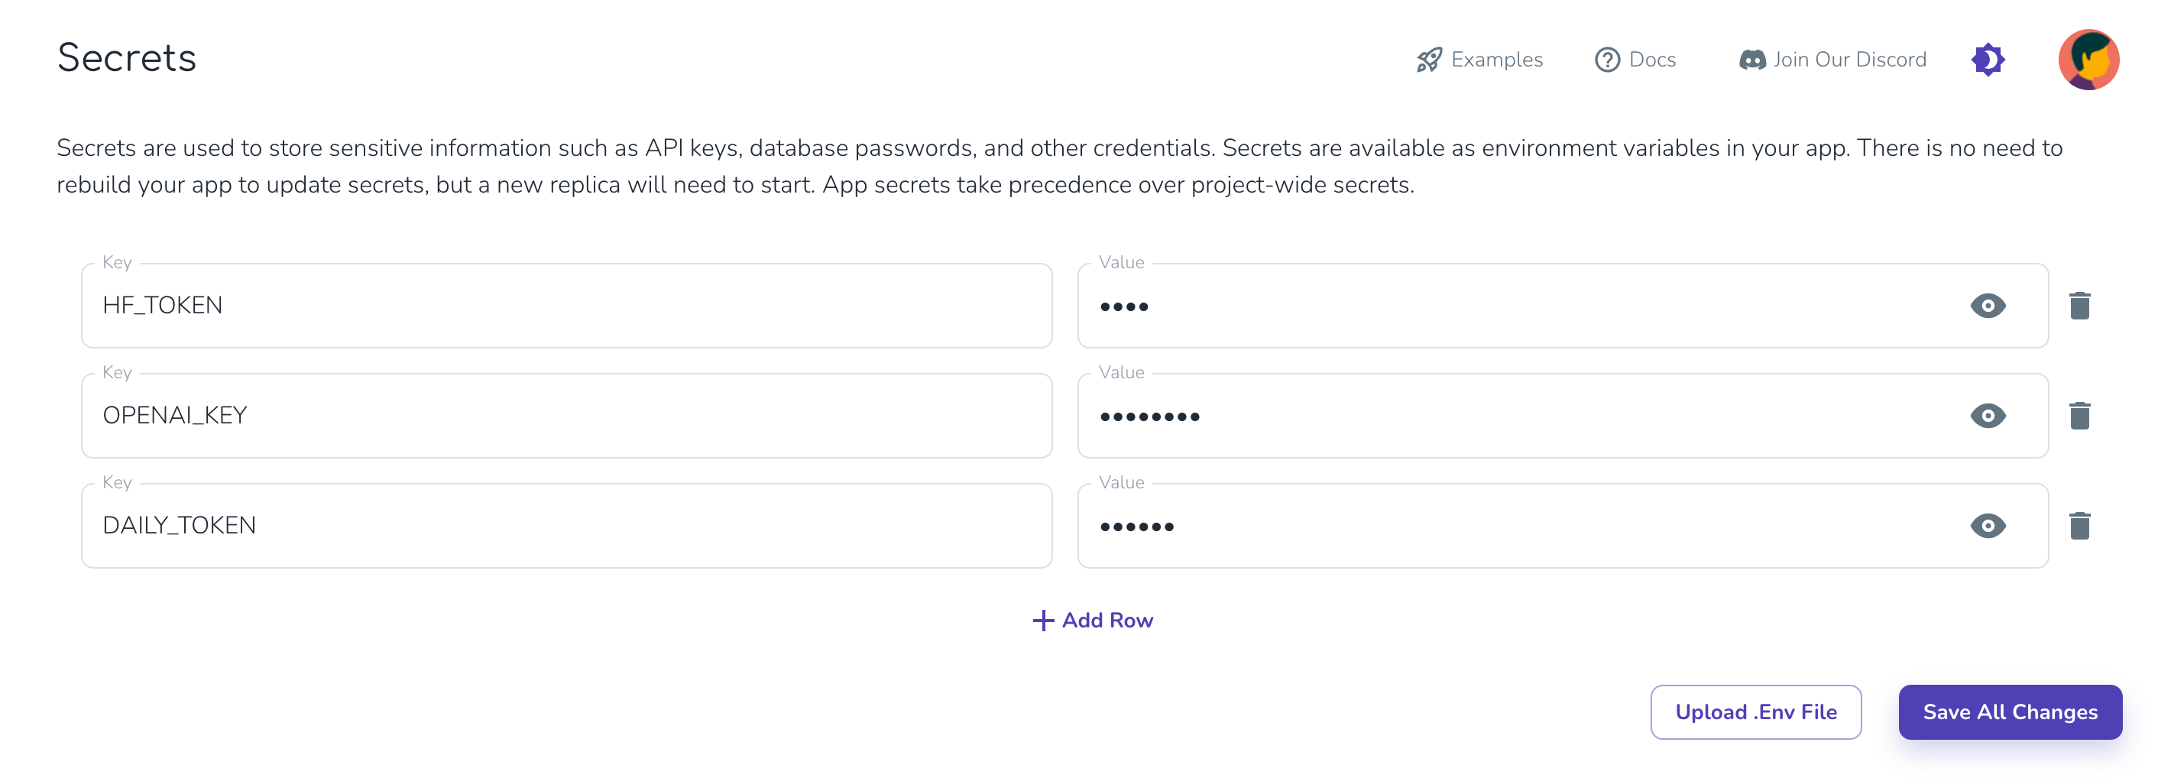Click into the DAILY_TOKEN key field
This screenshot has width=2158, height=778.
coord(566,526)
